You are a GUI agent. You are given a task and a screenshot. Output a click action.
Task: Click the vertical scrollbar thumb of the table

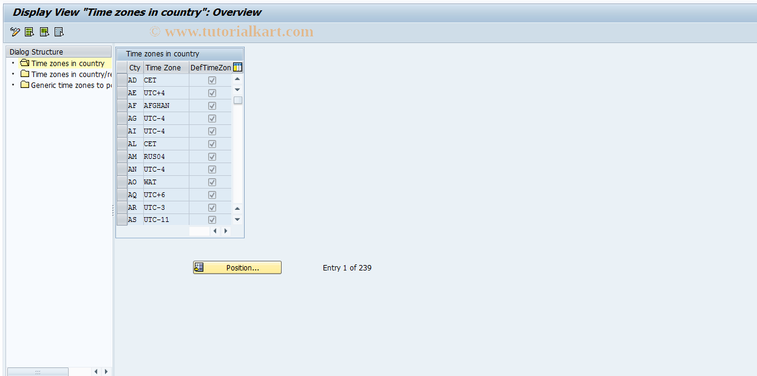tap(237, 99)
